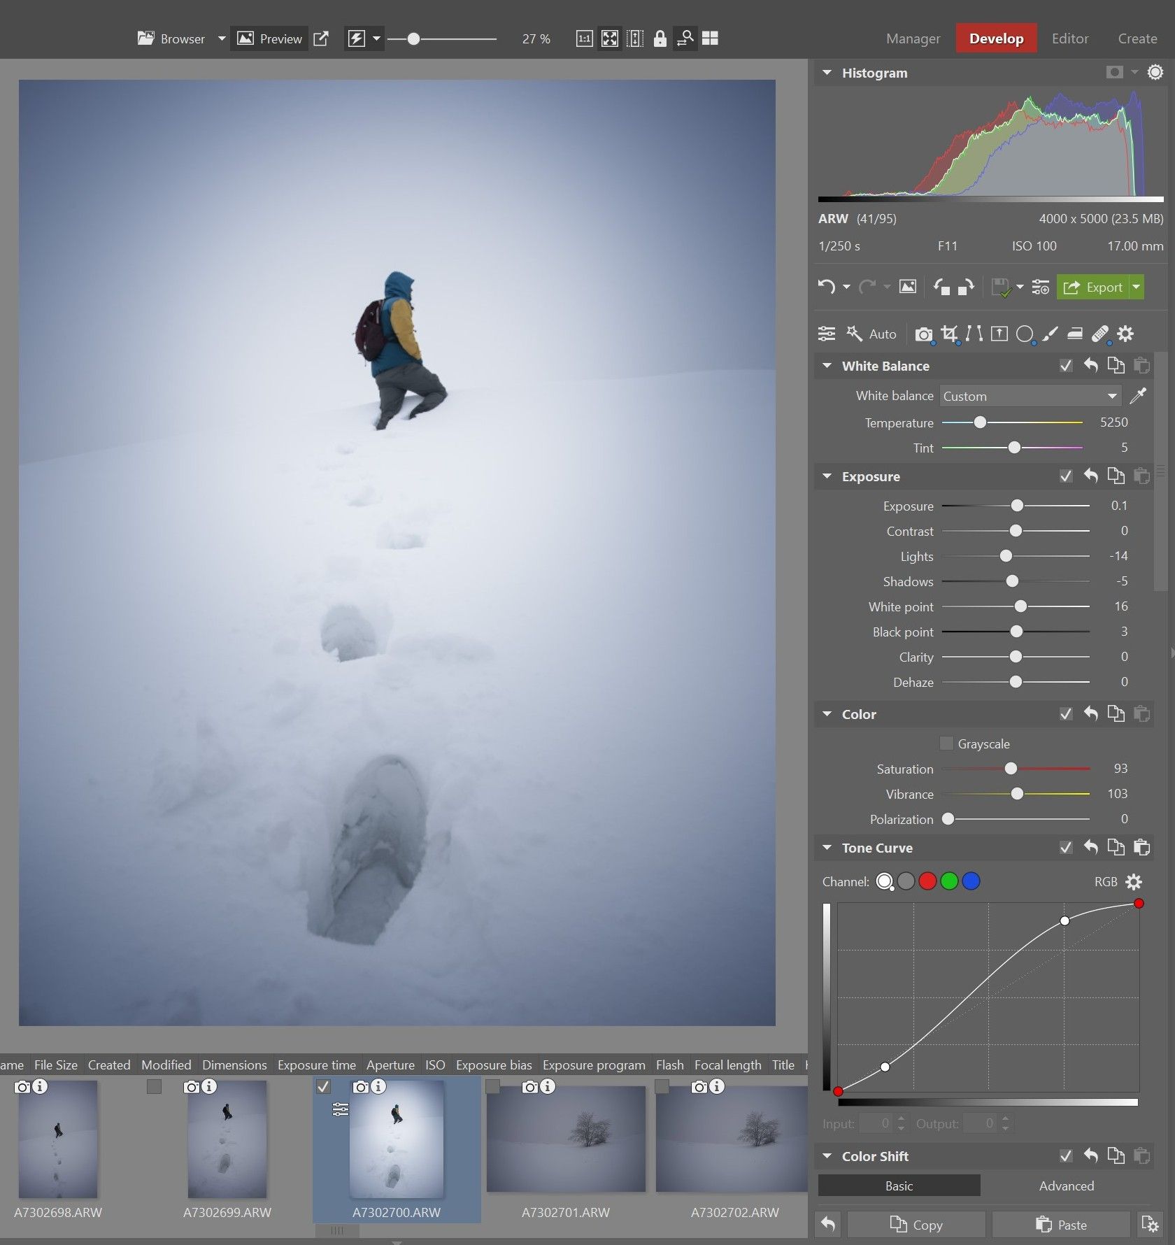
Task: Set zoom to 1:1 view
Action: pyautogui.click(x=584, y=38)
